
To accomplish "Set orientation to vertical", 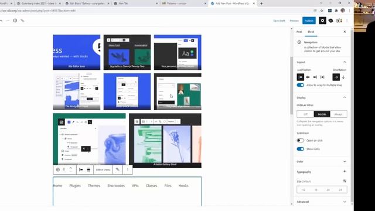I will pos(343,77).
